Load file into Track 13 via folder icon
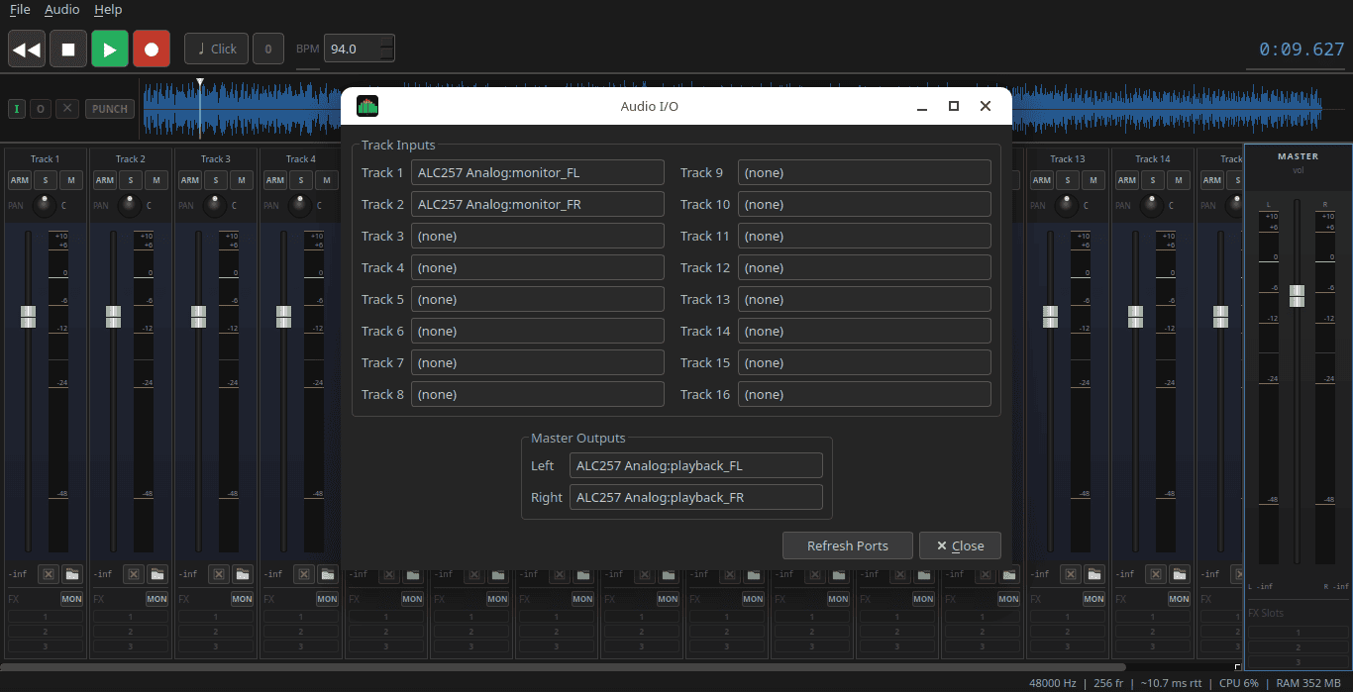The image size is (1353, 692). point(1094,574)
